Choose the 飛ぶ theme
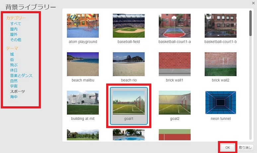The image size is (257, 153). pyautogui.click(x=14, y=65)
